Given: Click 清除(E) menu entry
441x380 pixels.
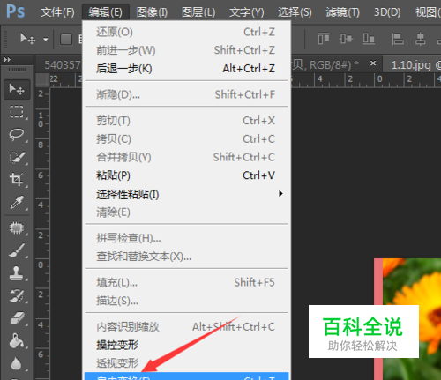Looking at the screenshot, I should pos(186,212).
